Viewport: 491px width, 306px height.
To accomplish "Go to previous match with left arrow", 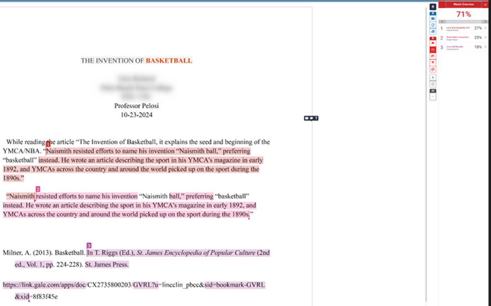I will [x=443, y=22].
